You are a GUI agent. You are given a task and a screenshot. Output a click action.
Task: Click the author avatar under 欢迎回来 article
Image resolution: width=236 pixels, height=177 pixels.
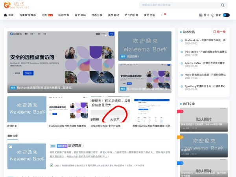[x=51, y=165]
